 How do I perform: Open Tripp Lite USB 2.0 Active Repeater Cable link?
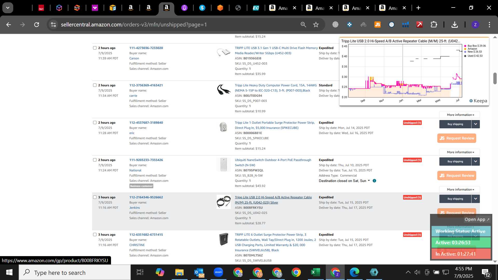273,200
